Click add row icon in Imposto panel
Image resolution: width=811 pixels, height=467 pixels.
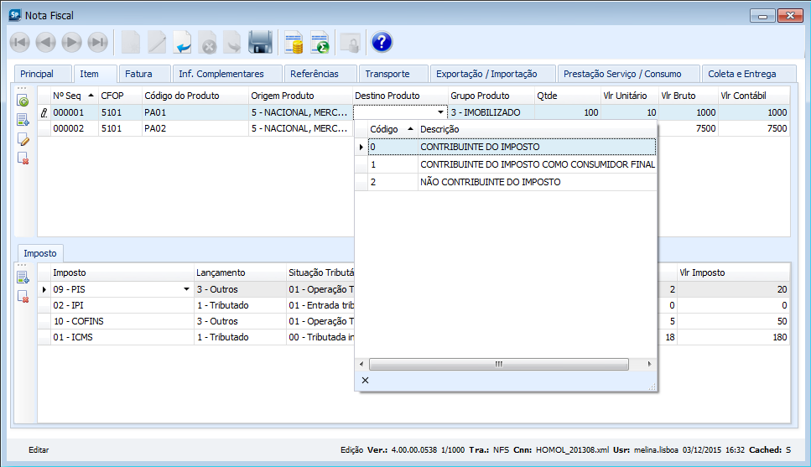pyautogui.click(x=23, y=278)
